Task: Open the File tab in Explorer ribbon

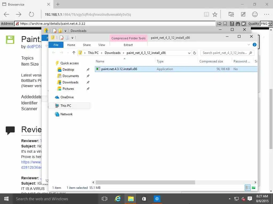Action: click(x=56, y=45)
